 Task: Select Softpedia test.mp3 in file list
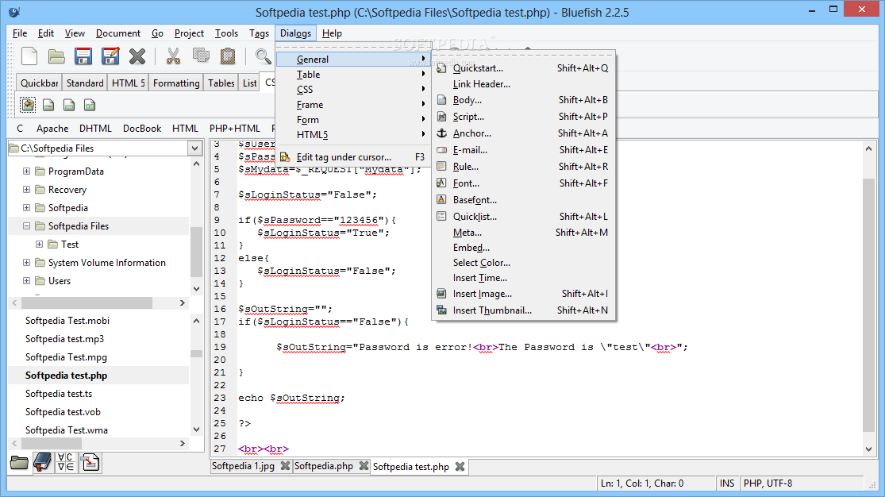[64, 339]
